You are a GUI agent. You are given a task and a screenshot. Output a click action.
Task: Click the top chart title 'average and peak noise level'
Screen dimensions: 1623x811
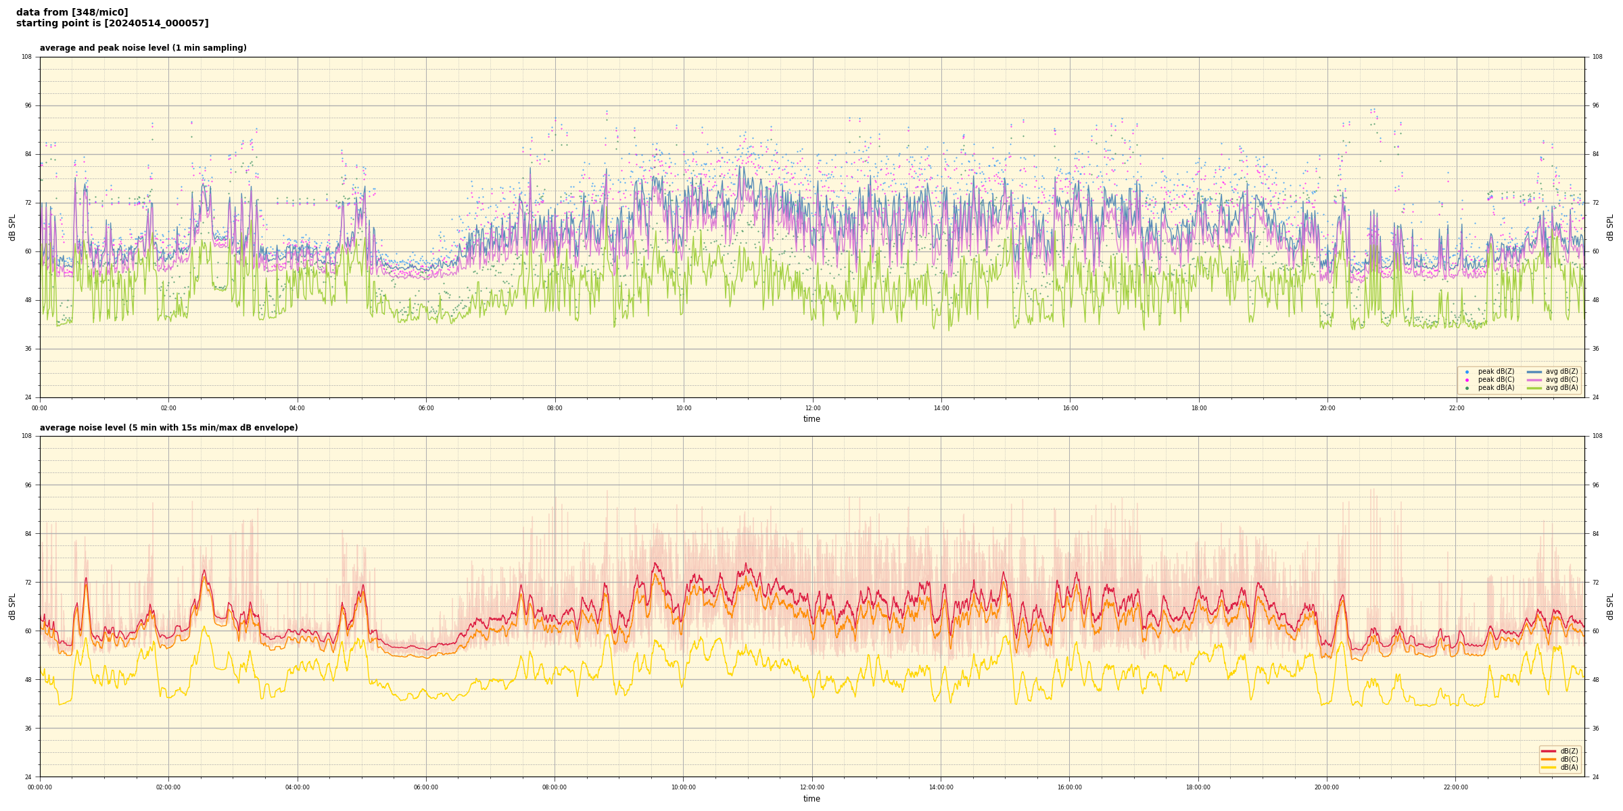coord(143,48)
